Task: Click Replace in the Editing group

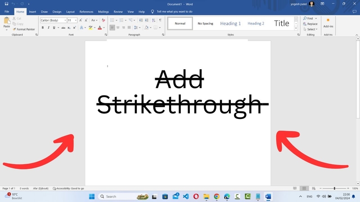Action: [310, 24]
